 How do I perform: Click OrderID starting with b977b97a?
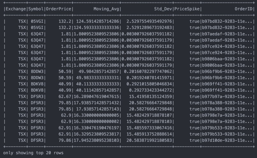click(x=227, y=97)
